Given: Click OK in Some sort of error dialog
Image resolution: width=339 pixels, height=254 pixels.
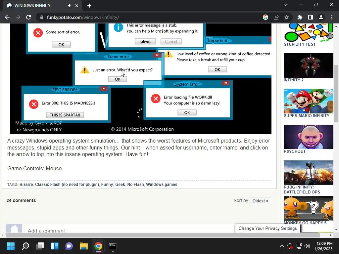Looking at the screenshot, I should [61, 45].
